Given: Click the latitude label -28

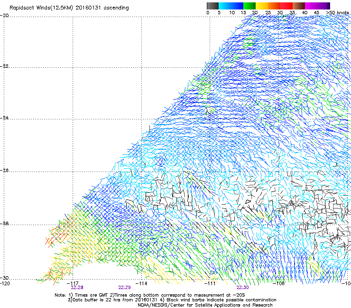Looking at the screenshot, I should [x=4, y=224].
